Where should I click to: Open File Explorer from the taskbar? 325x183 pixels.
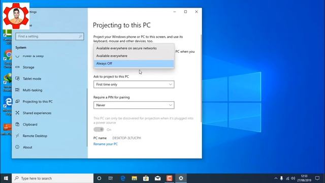point(134,178)
